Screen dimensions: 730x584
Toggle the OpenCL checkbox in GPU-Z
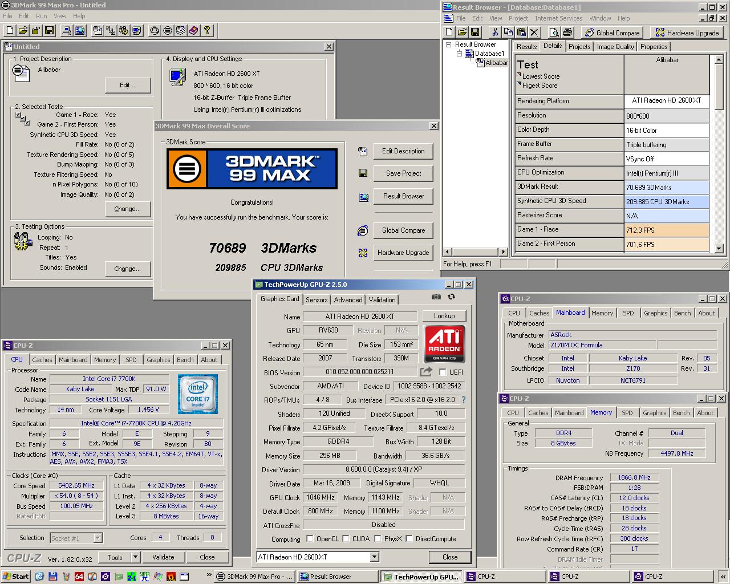pos(310,538)
